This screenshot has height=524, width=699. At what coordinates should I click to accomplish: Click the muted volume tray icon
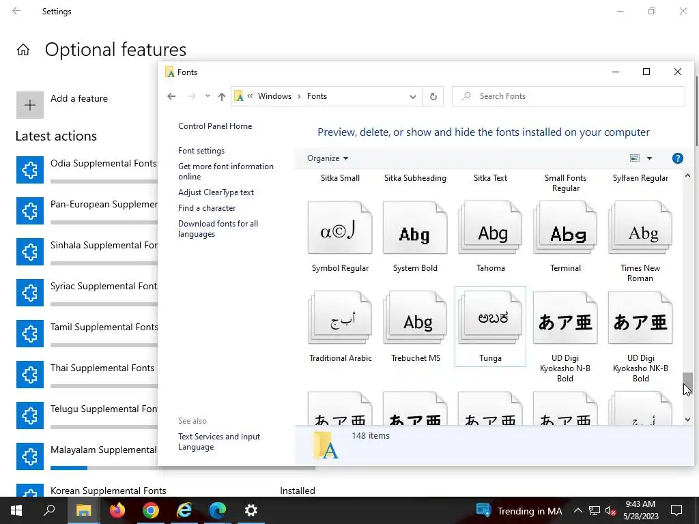611,510
